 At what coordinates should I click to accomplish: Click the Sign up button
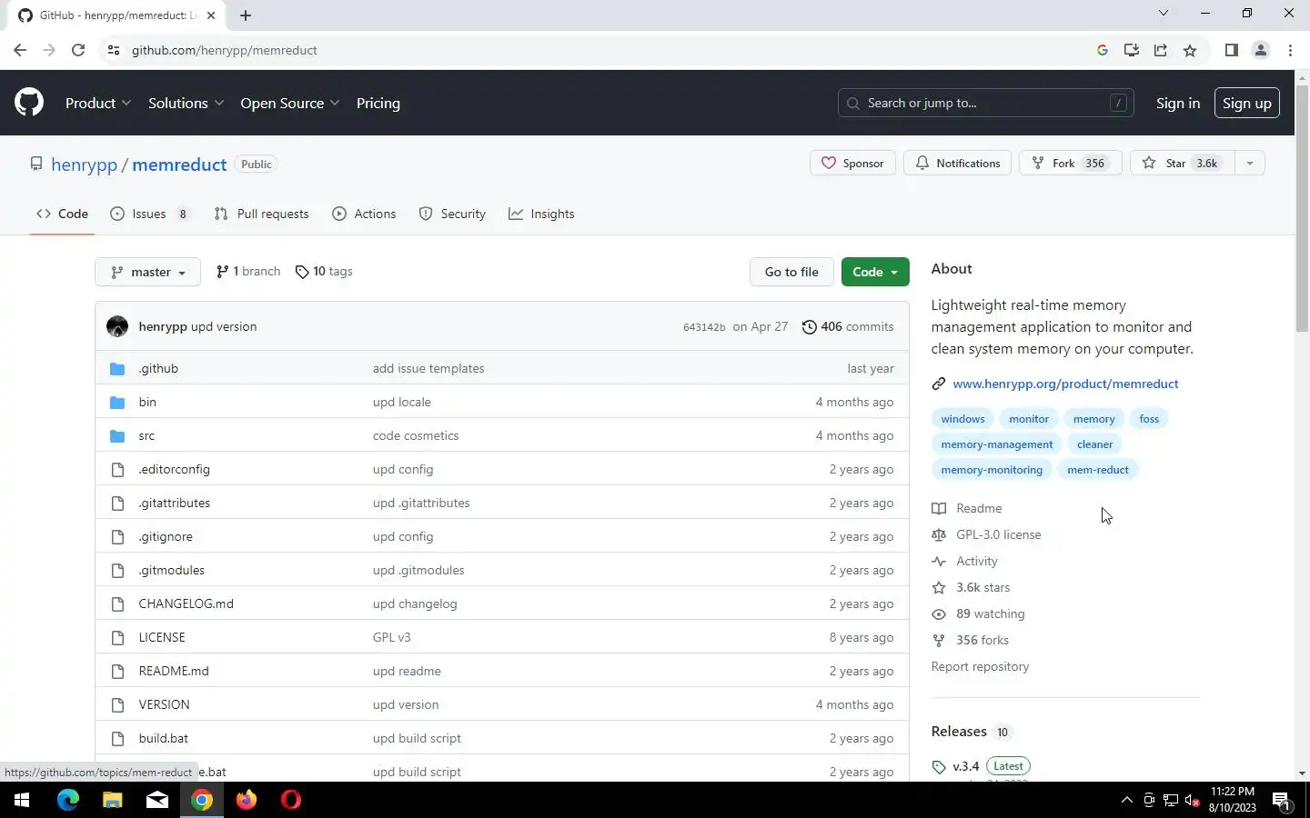(1247, 103)
